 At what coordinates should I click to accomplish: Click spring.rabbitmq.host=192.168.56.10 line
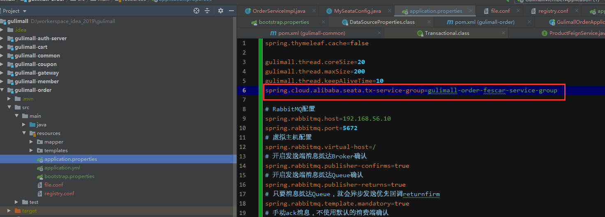tap(328, 119)
